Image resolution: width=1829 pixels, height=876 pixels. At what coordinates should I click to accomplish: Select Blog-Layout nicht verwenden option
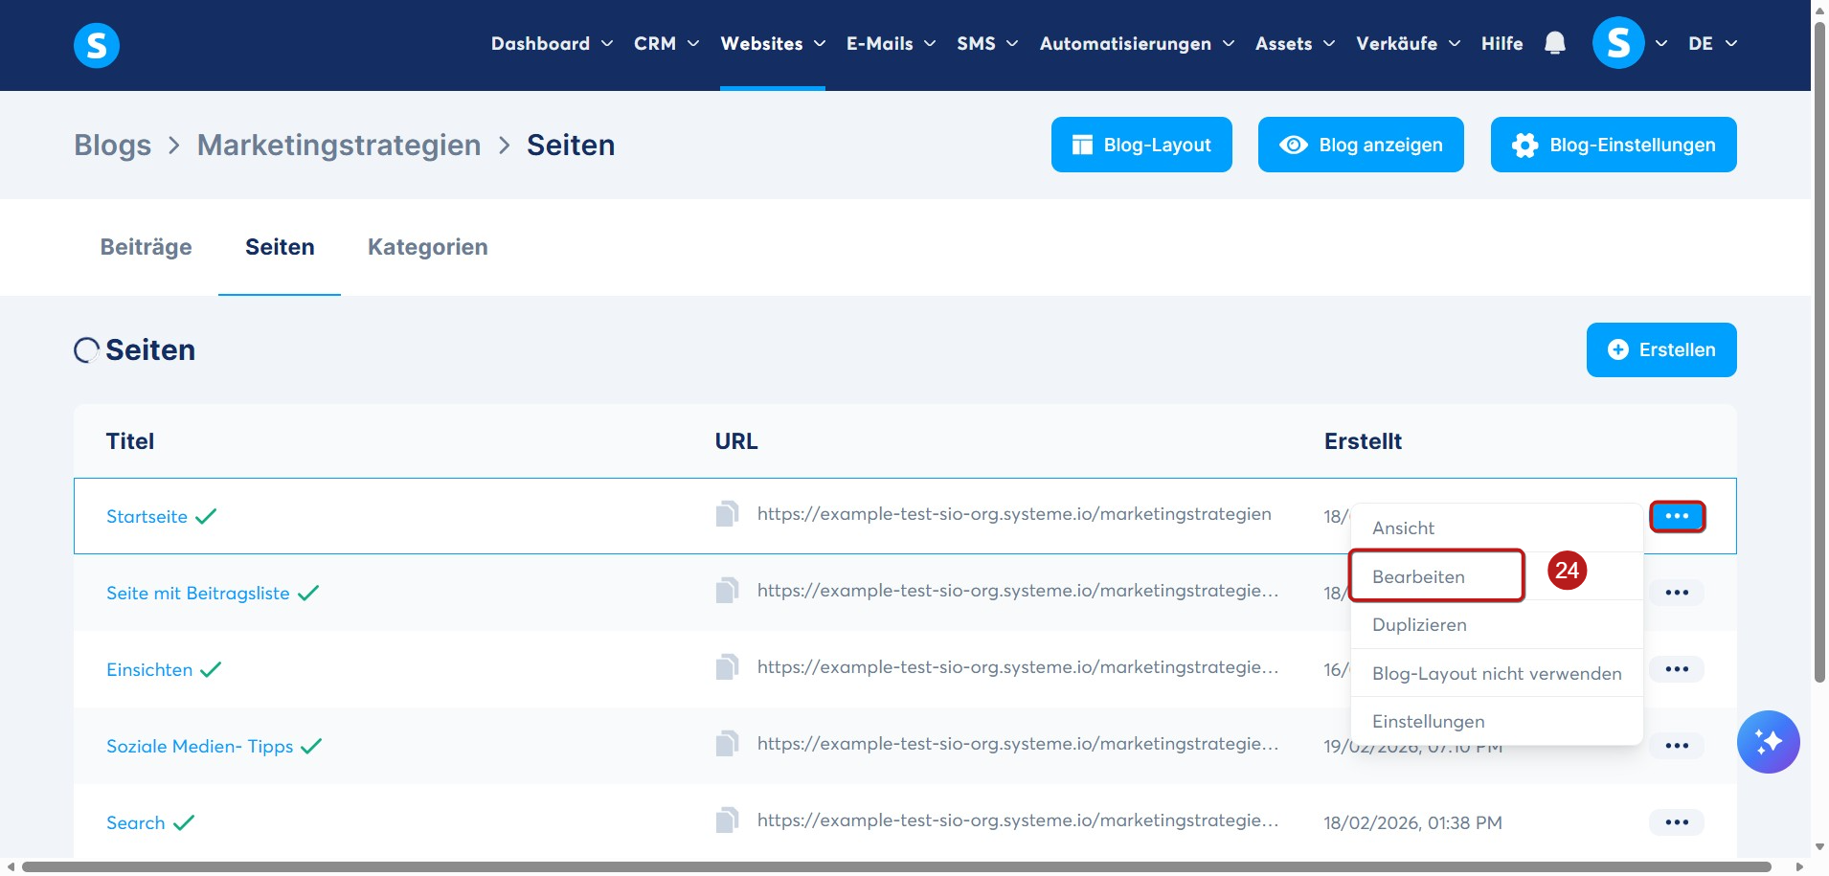pos(1497,673)
